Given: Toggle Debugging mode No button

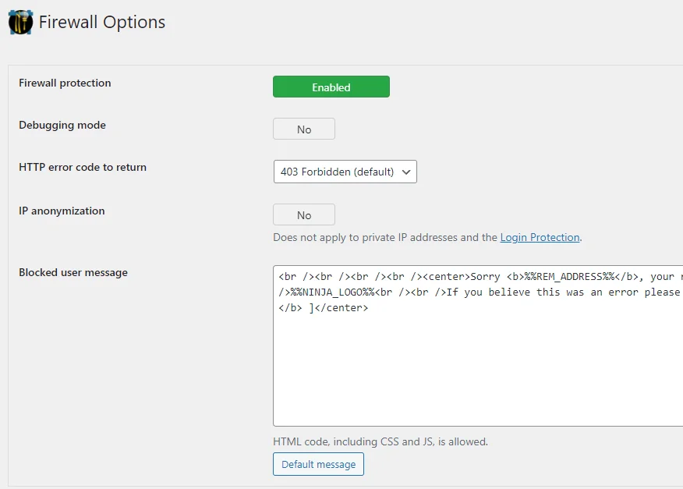Looking at the screenshot, I should pos(303,129).
